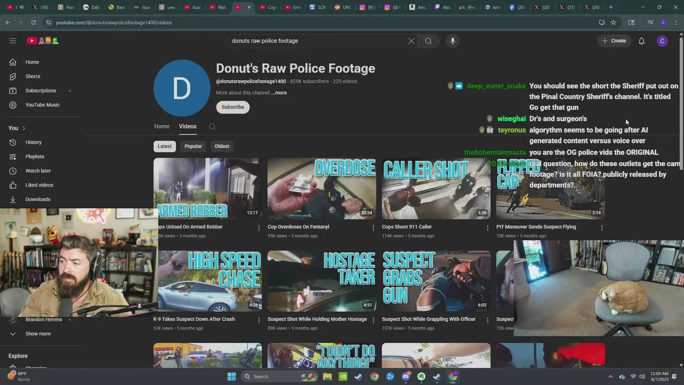Image resolution: width=684 pixels, height=385 pixels.
Task: Open the notifications bell
Action: 641,41
